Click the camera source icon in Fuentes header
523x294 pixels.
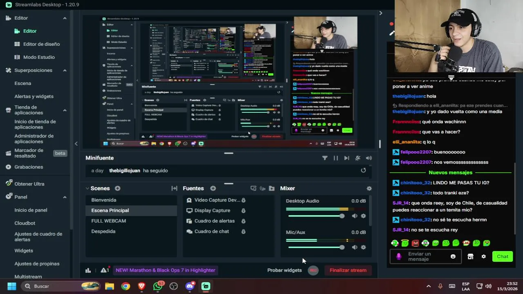263,188
